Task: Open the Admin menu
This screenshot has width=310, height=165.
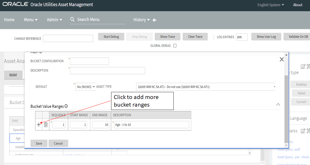Action: tap(54, 20)
